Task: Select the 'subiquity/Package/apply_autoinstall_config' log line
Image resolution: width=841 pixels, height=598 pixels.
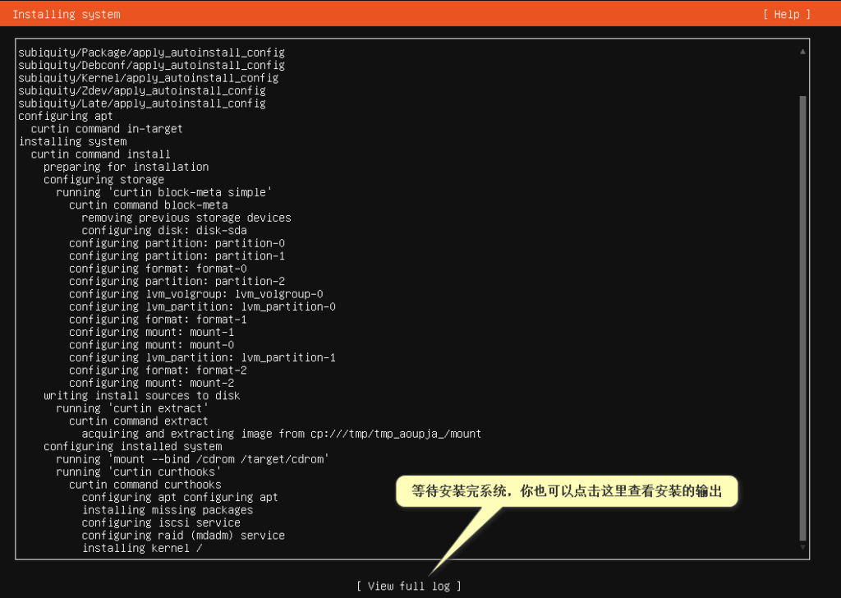Action: [x=151, y=53]
